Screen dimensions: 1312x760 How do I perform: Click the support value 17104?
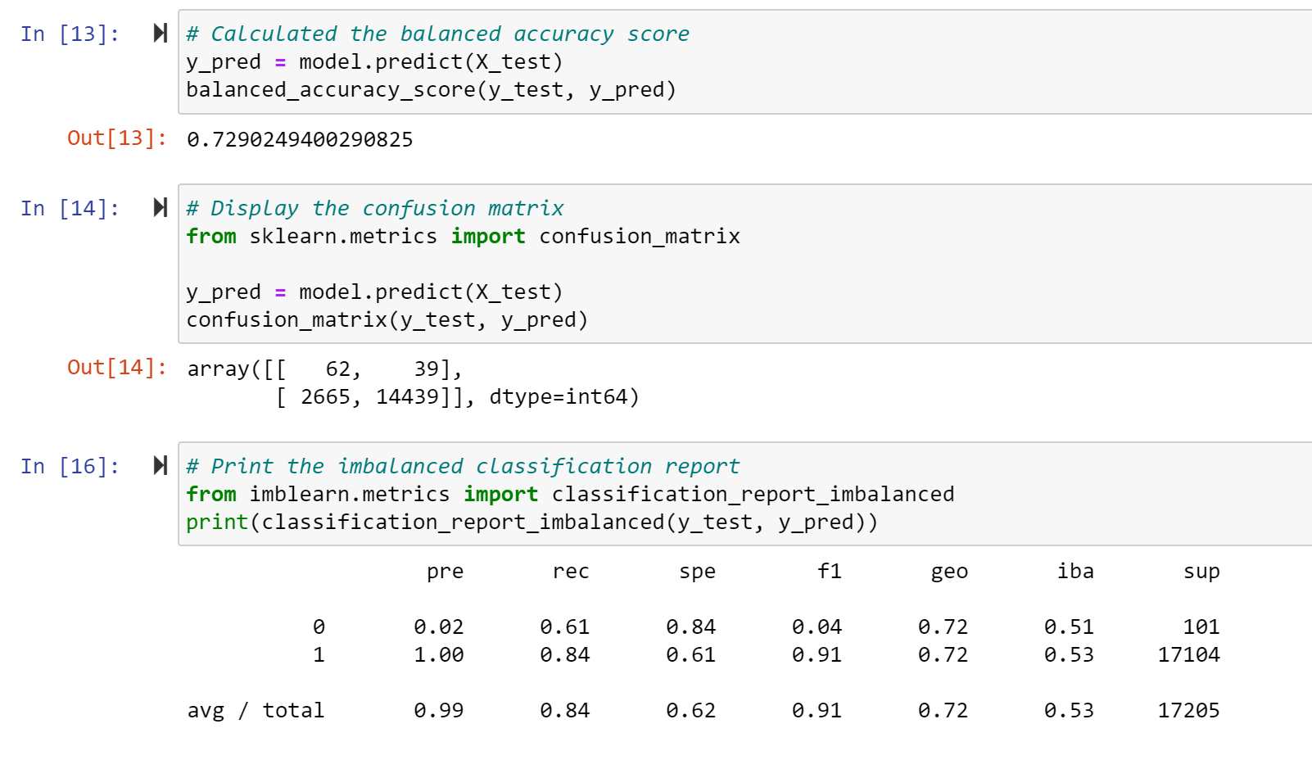(x=1188, y=654)
